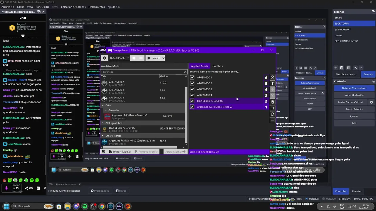Click Iniciar Grabación in OBS

coord(354,95)
